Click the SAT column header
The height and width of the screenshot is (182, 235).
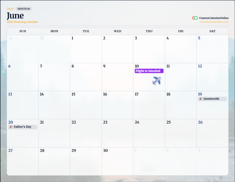tap(212, 31)
